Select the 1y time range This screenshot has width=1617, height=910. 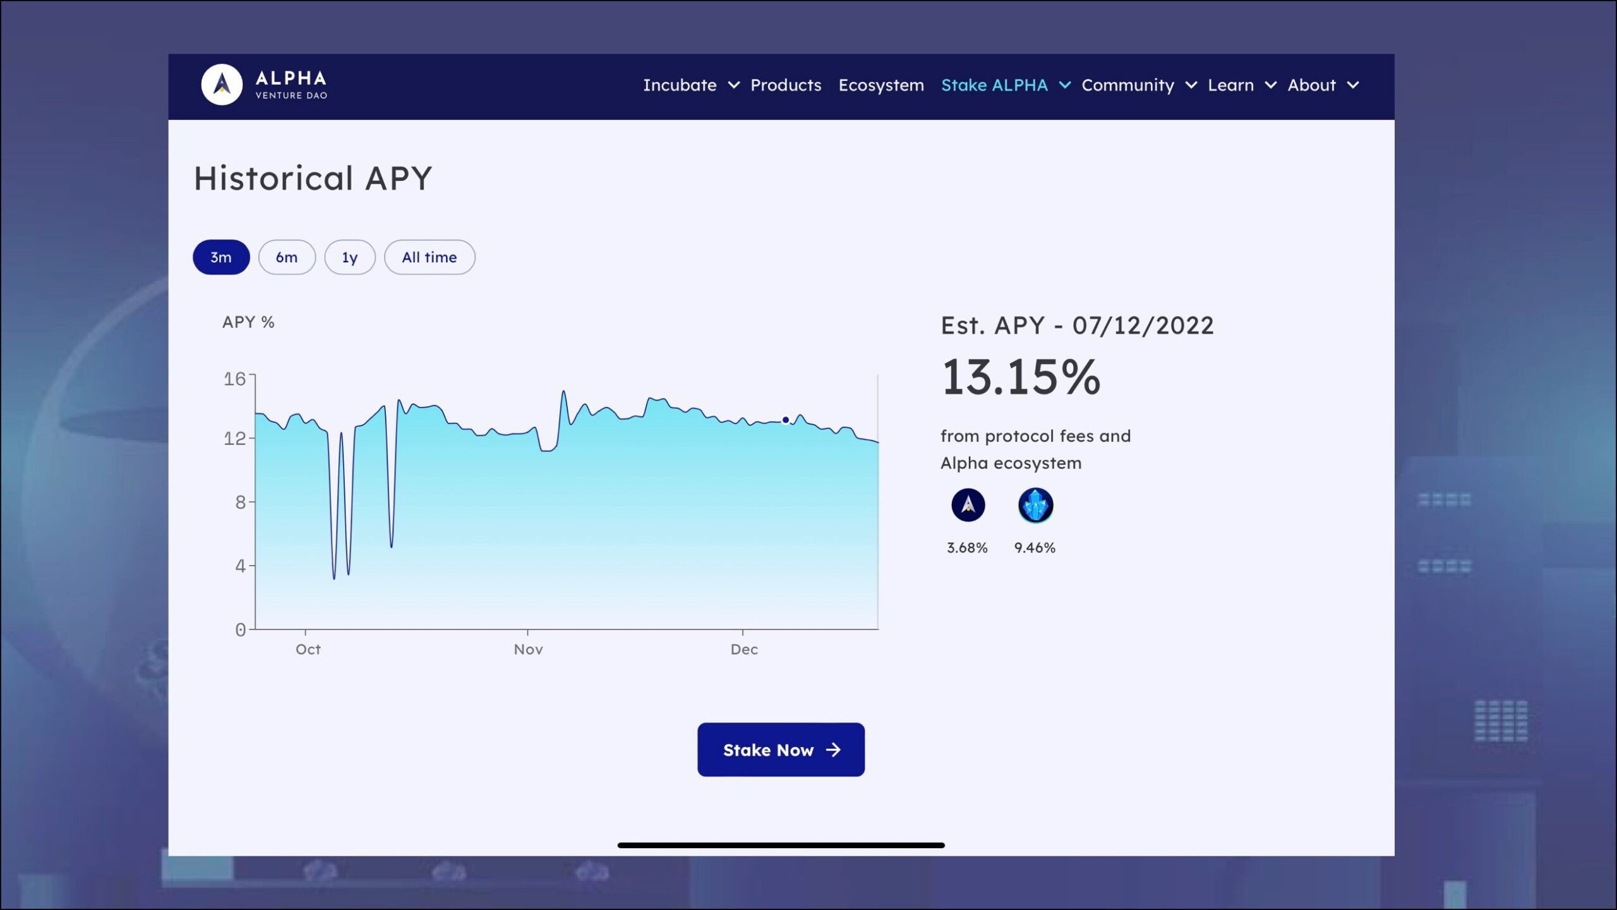[x=350, y=257]
